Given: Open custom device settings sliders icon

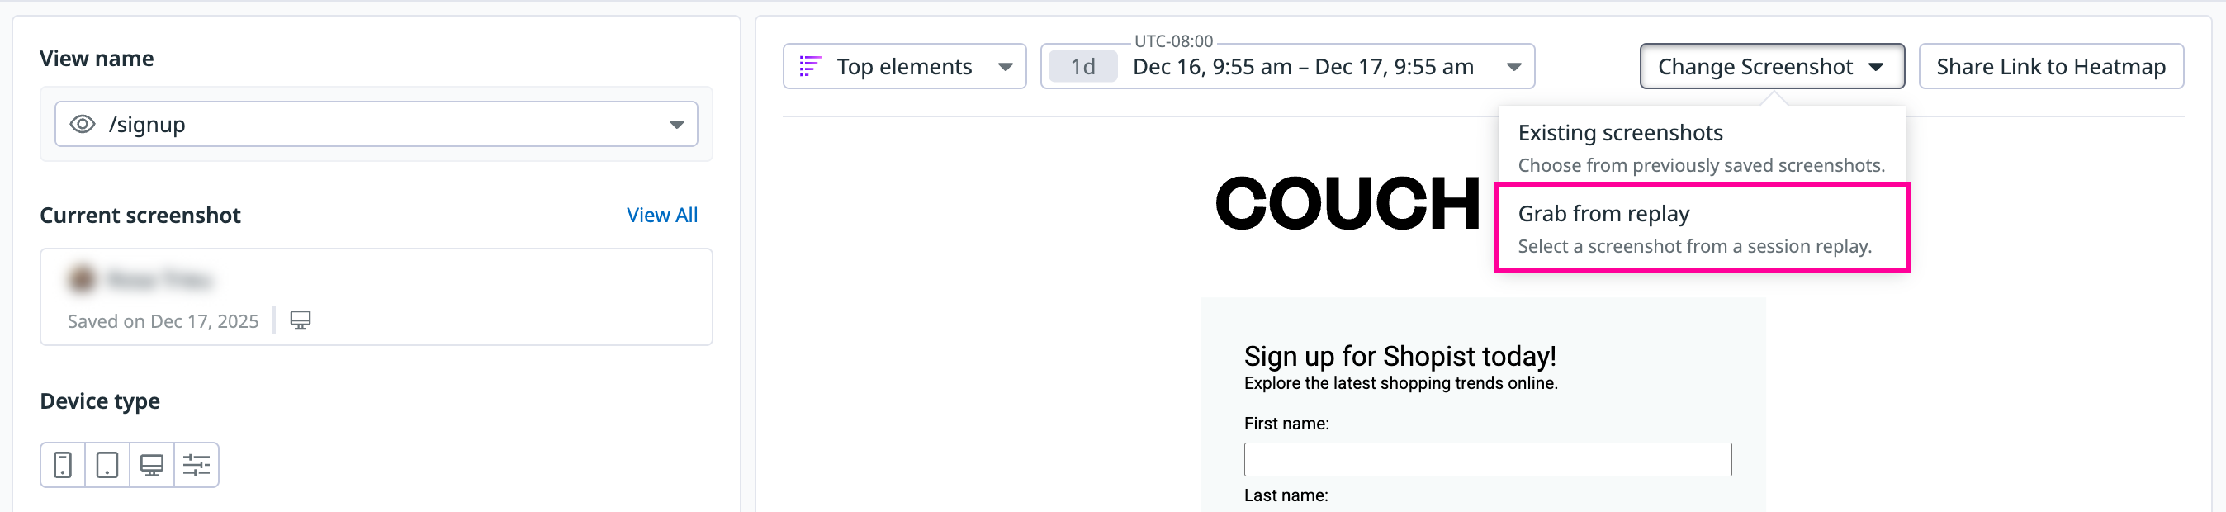Looking at the screenshot, I should tap(197, 465).
